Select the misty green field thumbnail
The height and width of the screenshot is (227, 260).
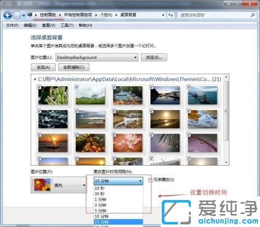[x=90, y=96]
